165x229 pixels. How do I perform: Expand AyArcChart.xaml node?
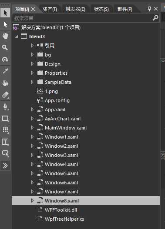click(x=33, y=119)
